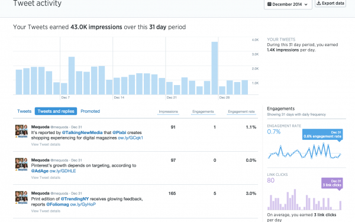Click the Mequoda avatar on the Pixbi tweet
The image size is (355, 222).
(21, 131)
